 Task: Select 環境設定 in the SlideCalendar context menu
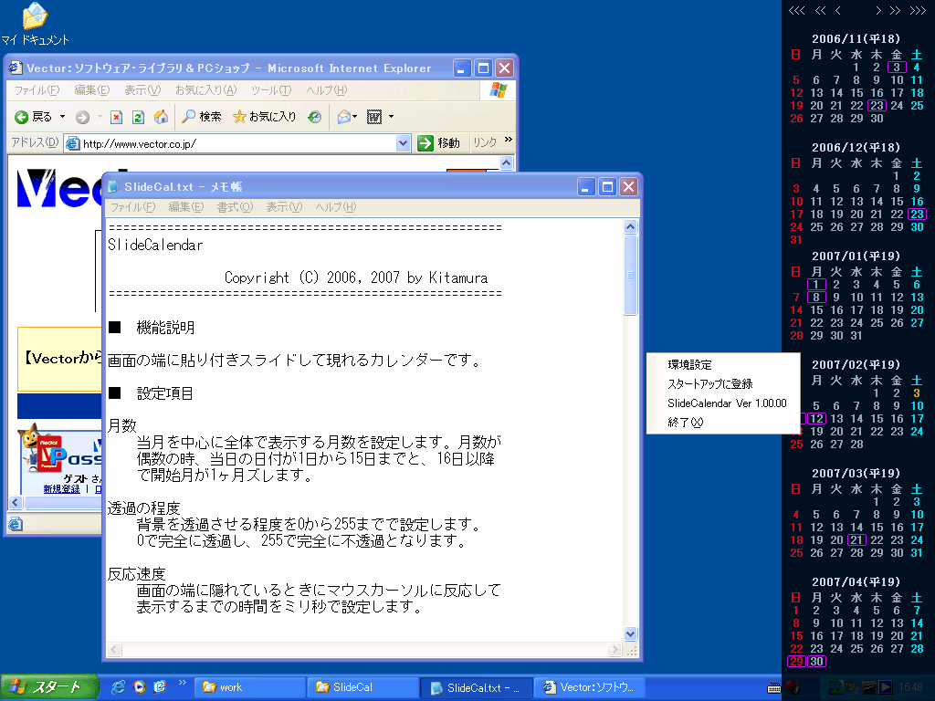point(723,365)
